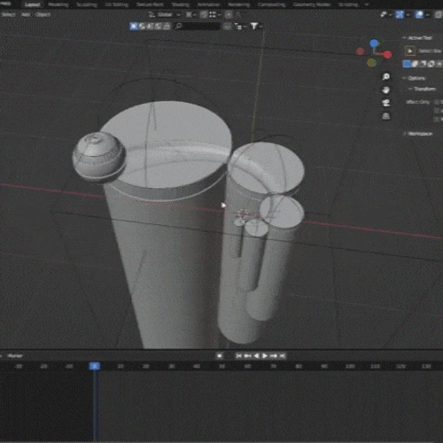443x443 pixels.
Task: Click the red X axis gizmo ball
Action: (387, 55)
